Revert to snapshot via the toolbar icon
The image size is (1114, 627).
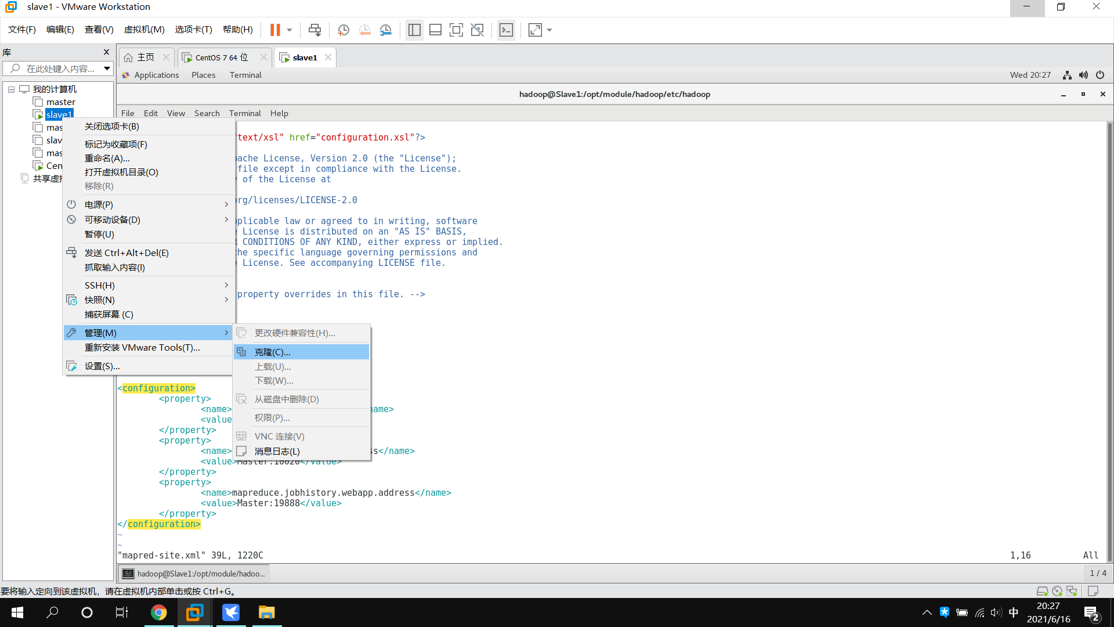point(365,30)
